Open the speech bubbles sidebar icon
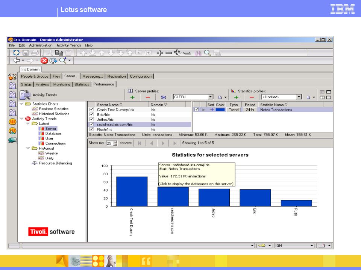This screenshot has width=361, height=270. click(x=12, y=140)
